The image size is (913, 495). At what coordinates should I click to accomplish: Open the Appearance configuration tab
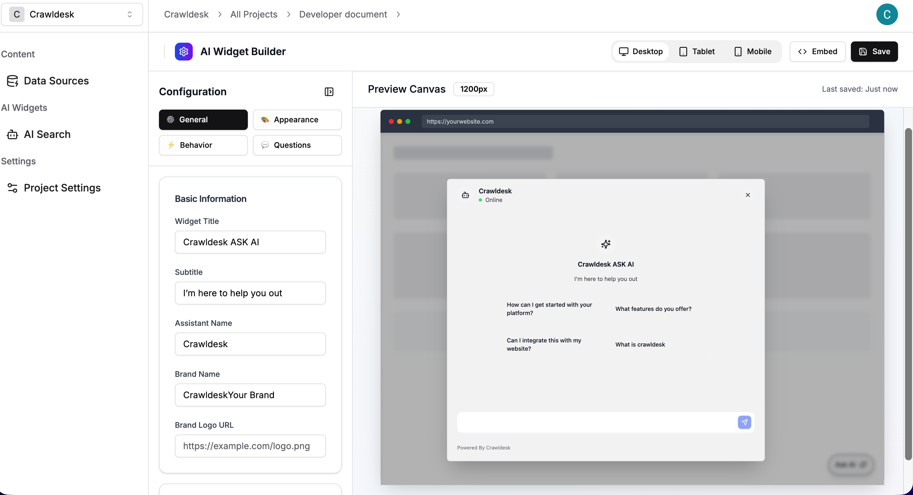click(297, 120)
